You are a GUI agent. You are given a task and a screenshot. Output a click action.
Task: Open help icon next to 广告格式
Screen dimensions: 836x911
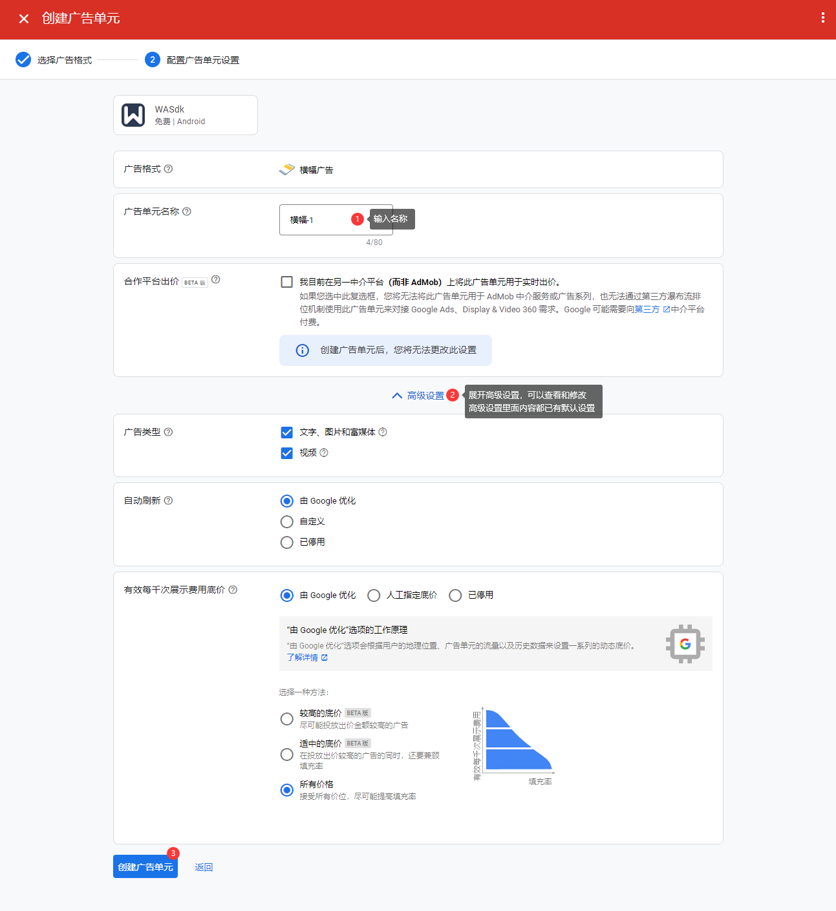coord(168,169)
